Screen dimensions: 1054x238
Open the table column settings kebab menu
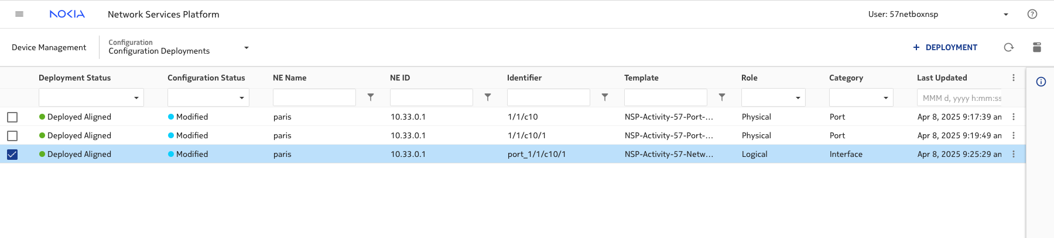pyautogui.click(x=1014, y=78)
